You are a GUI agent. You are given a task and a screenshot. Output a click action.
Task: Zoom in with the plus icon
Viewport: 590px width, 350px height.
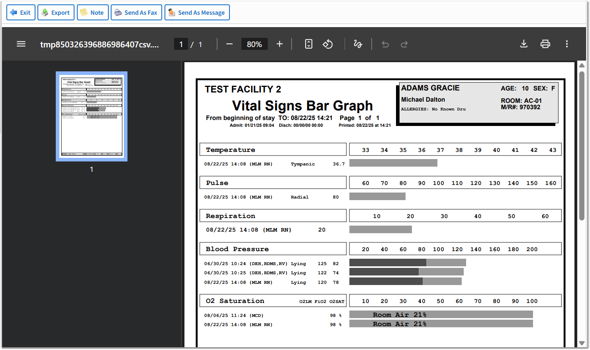[280, 44]
